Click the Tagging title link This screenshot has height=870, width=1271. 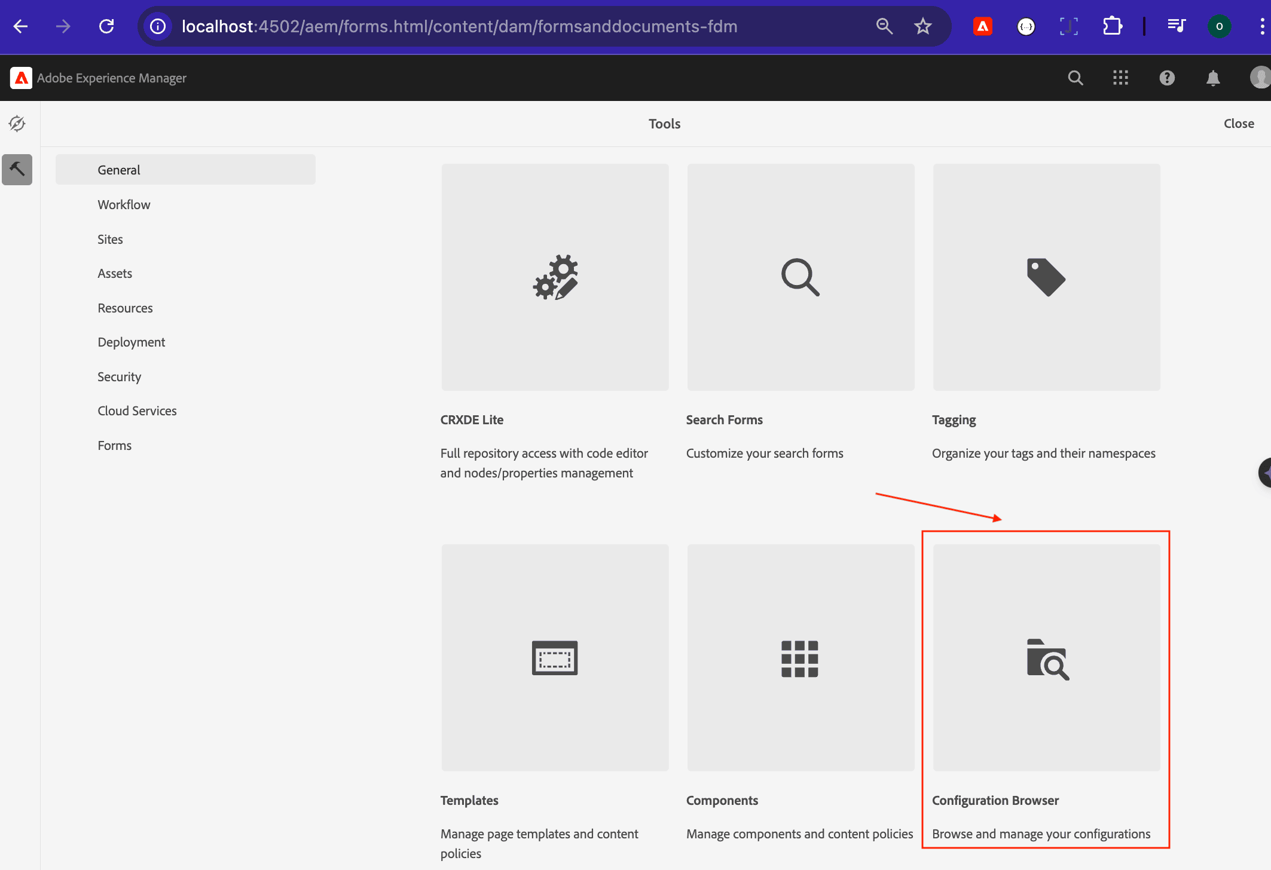(954, 420)
